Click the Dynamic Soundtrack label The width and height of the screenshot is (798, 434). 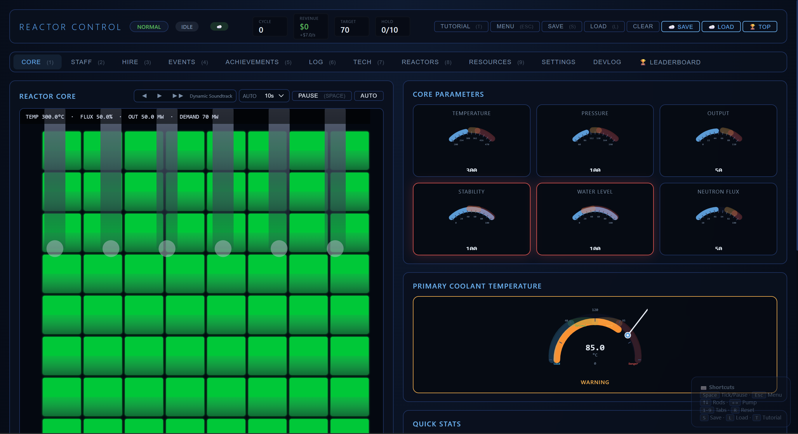point(211,96)
